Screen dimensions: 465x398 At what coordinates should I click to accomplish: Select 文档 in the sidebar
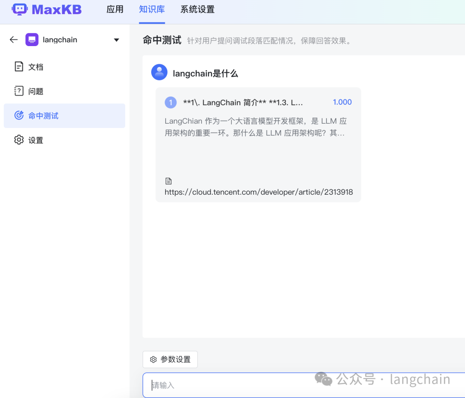coord(64,67)
